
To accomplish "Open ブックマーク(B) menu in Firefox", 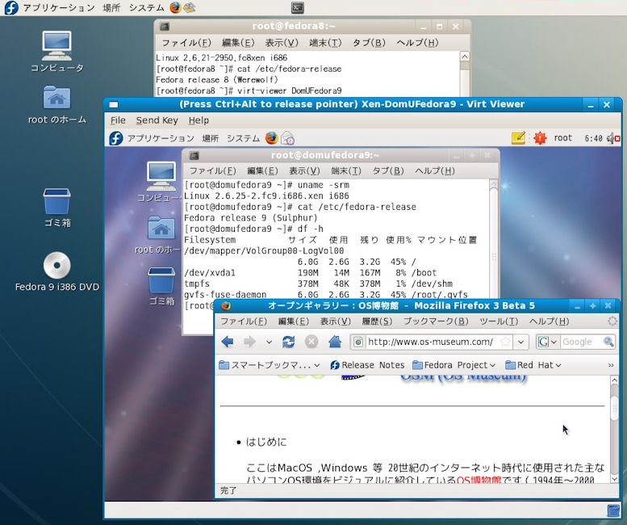I will coord(436,321).
